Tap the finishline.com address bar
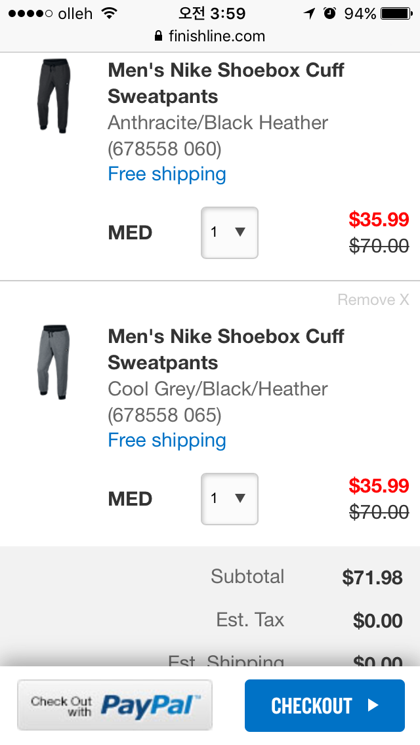420x745 pixels. pyautogui.click(x=210, y=36)
